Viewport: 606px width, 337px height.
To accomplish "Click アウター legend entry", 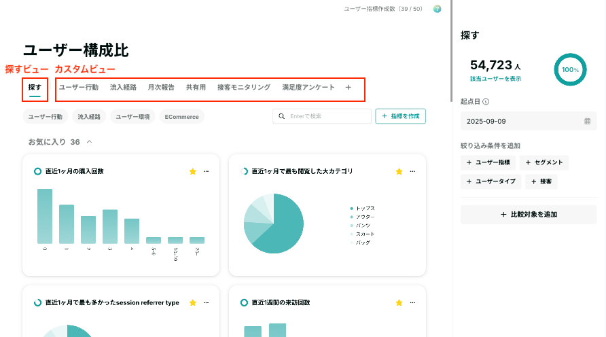I will pyautogui.click(x=363, y=217).
